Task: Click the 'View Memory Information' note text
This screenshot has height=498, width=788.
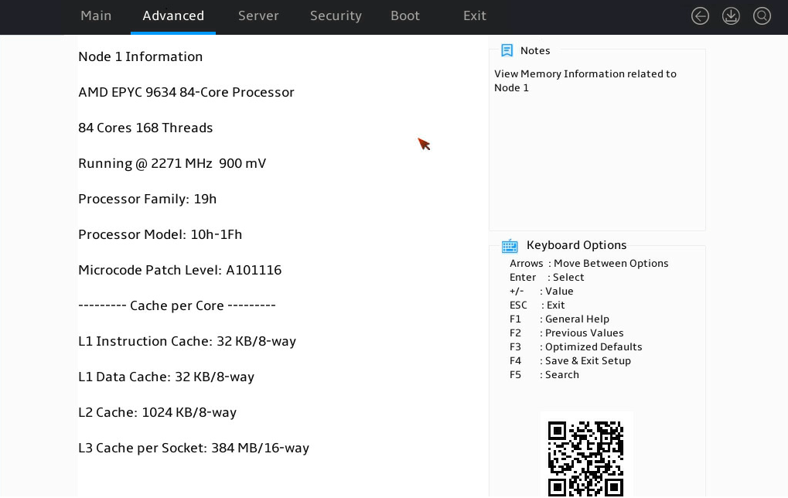Action: (x=585, y=81)
